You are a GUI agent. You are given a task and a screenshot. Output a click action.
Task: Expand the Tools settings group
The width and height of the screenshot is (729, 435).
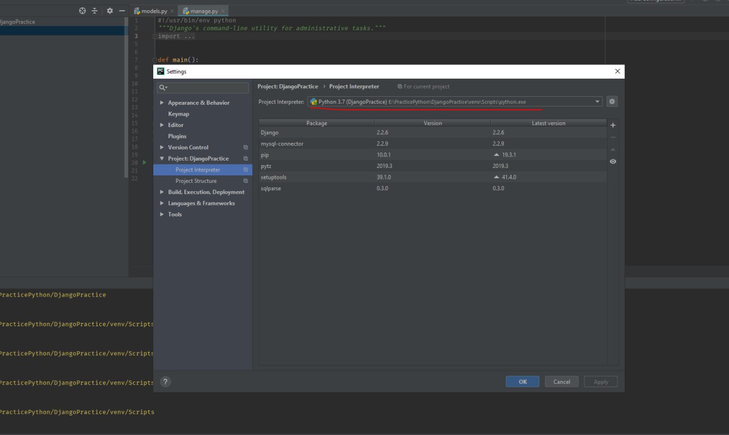[162, 215]
